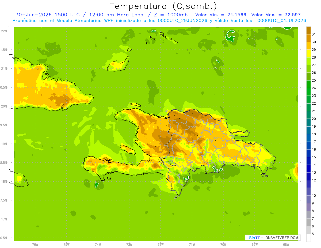Click the '73W' longitude axis label
The image size is (321, 248).
(x=129, y=244)
